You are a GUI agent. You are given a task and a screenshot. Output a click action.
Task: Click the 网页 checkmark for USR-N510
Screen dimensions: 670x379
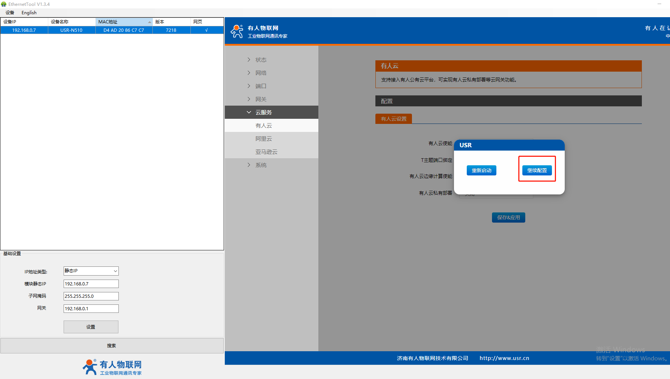[x=207, y=30]
